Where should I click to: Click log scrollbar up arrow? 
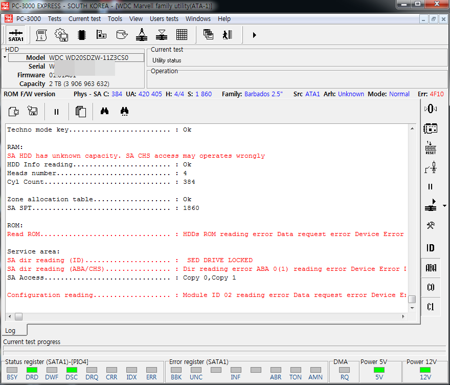[x=412, y=129]
